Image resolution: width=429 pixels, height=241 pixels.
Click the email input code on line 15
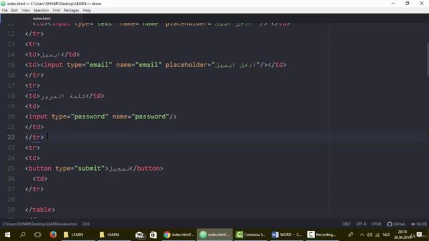click(x=156, y=65)
